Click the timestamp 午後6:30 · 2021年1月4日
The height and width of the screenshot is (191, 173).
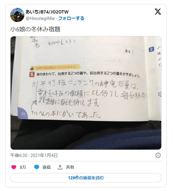(34, 155)
